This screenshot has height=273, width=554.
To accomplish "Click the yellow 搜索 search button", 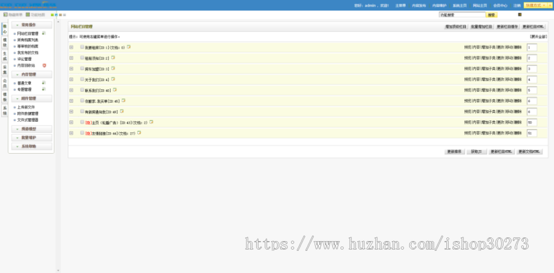I will tap(492, 15).
